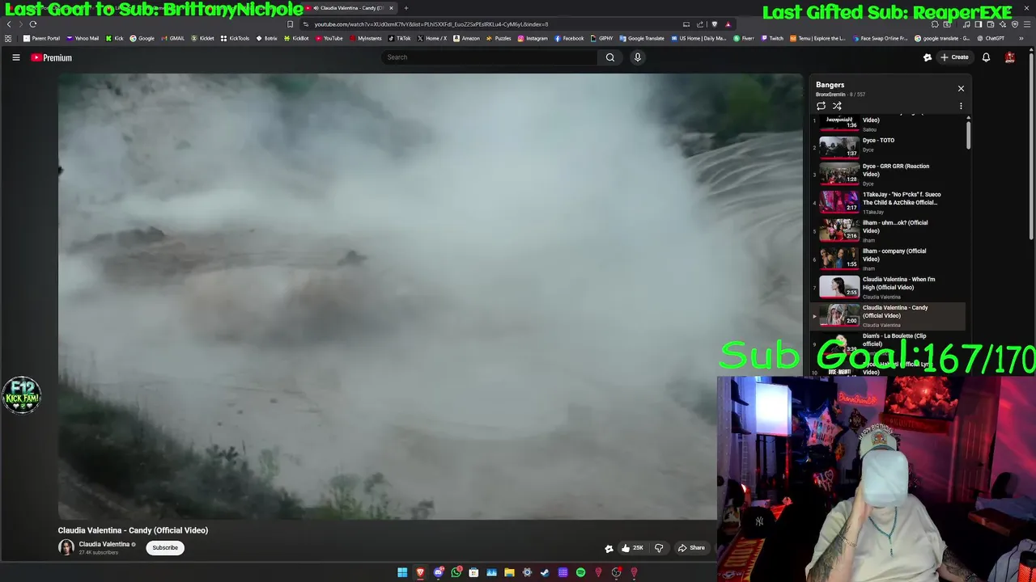Open Microsoft Store from the taskbar
The image size is (1036, 582).
pos(473,572)
